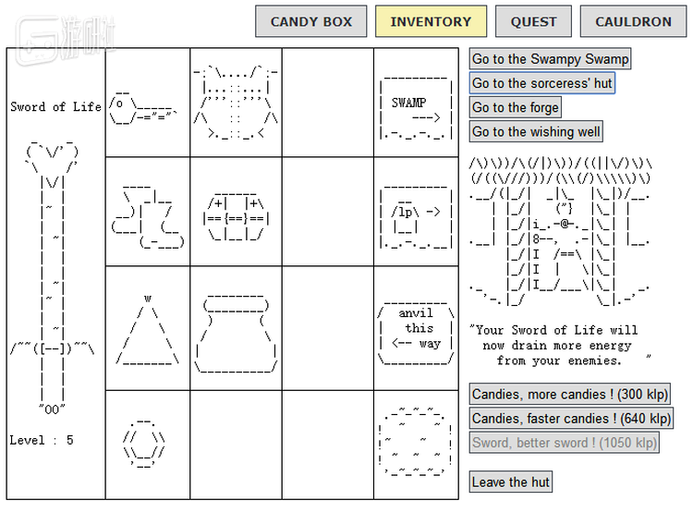Select the SWAMP map sign item
Screen dimensions: 693x513
point(416,106)
